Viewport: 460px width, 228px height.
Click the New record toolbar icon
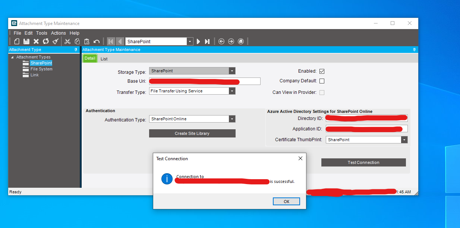pyautogui.click(x=17, y=41)
